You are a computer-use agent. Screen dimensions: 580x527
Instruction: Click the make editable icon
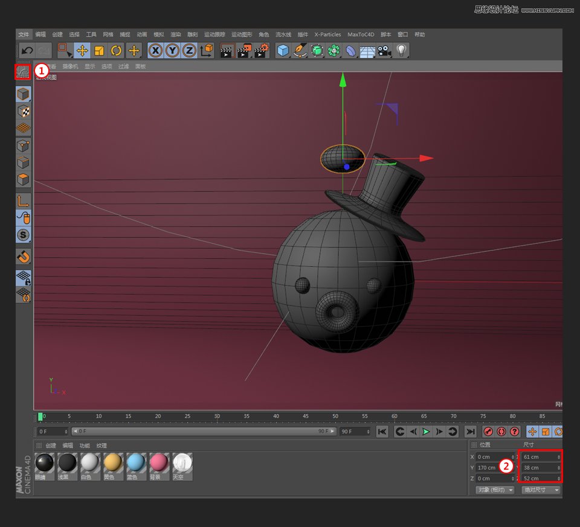23,72
